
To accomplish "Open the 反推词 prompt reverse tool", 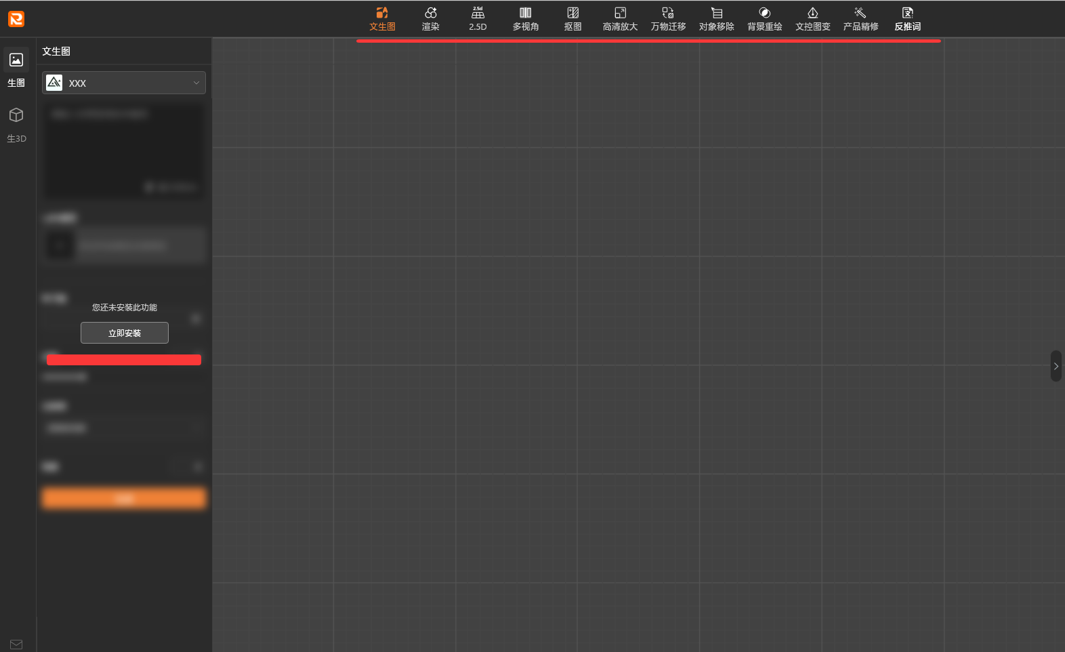I will tap(907, 19).
